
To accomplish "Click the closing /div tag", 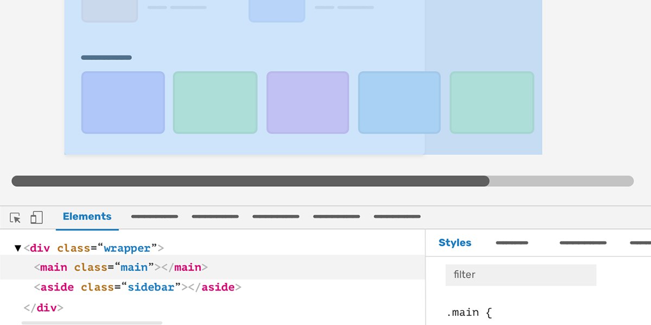I will click(43, 308).
